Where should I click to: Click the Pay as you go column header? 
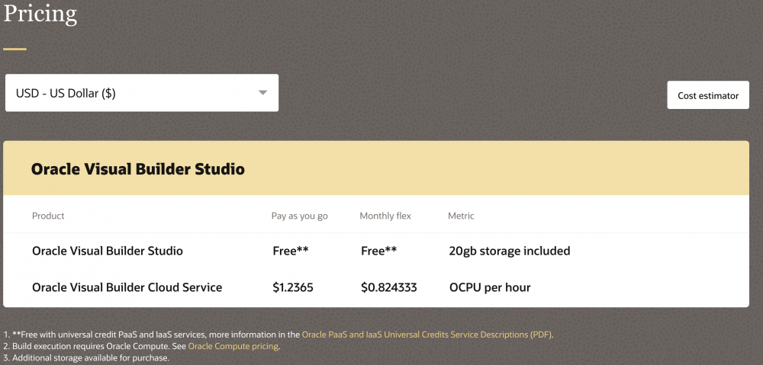[300, 216]
